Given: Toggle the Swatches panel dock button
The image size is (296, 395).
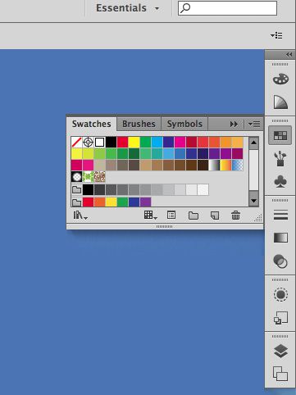Looking at the screenshot, I should pos(280,135).
